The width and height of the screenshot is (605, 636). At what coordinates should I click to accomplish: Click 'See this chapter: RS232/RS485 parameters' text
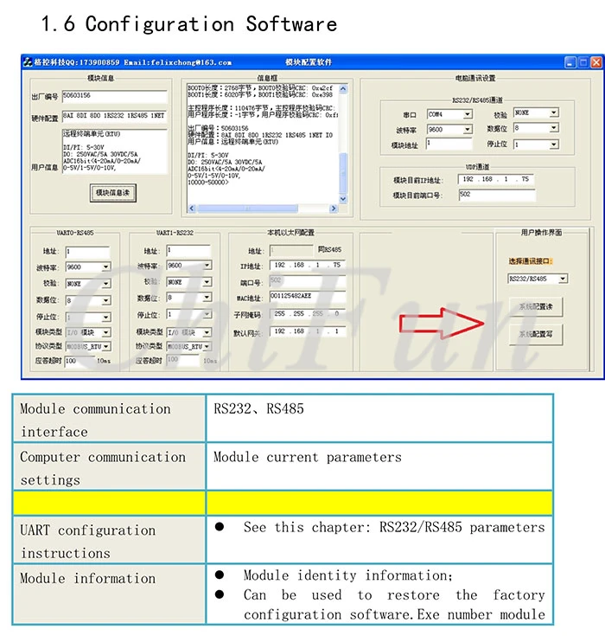(394, 528)
